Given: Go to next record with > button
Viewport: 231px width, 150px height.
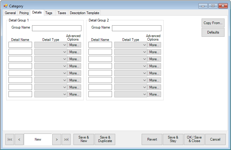Looking at the screenshot, I should (57, 139).
